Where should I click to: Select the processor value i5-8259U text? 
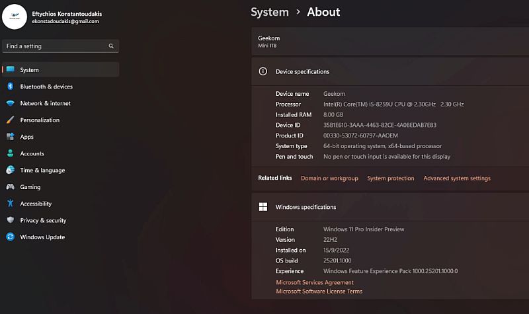393,104
